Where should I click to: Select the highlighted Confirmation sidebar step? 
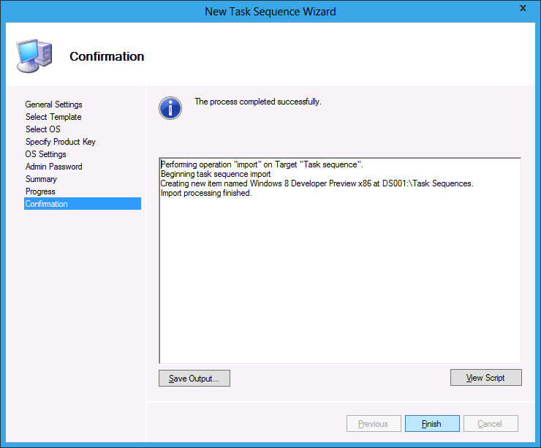[x=47, y=204]
